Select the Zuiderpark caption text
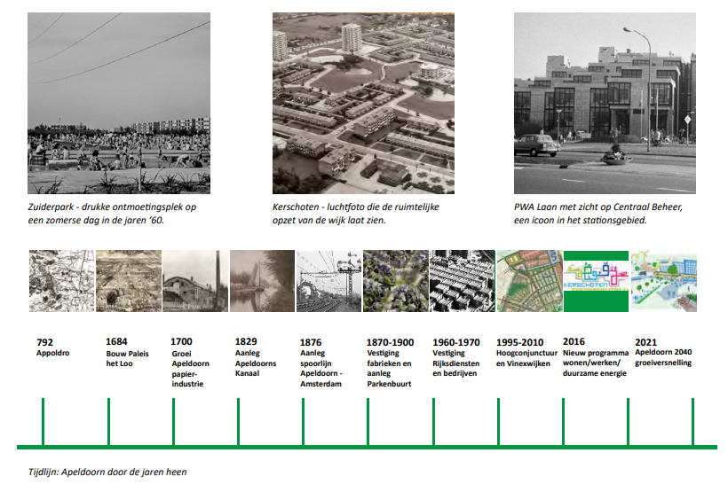The width and height of the screenshot is (728, 492). click(x=113, y=213)
